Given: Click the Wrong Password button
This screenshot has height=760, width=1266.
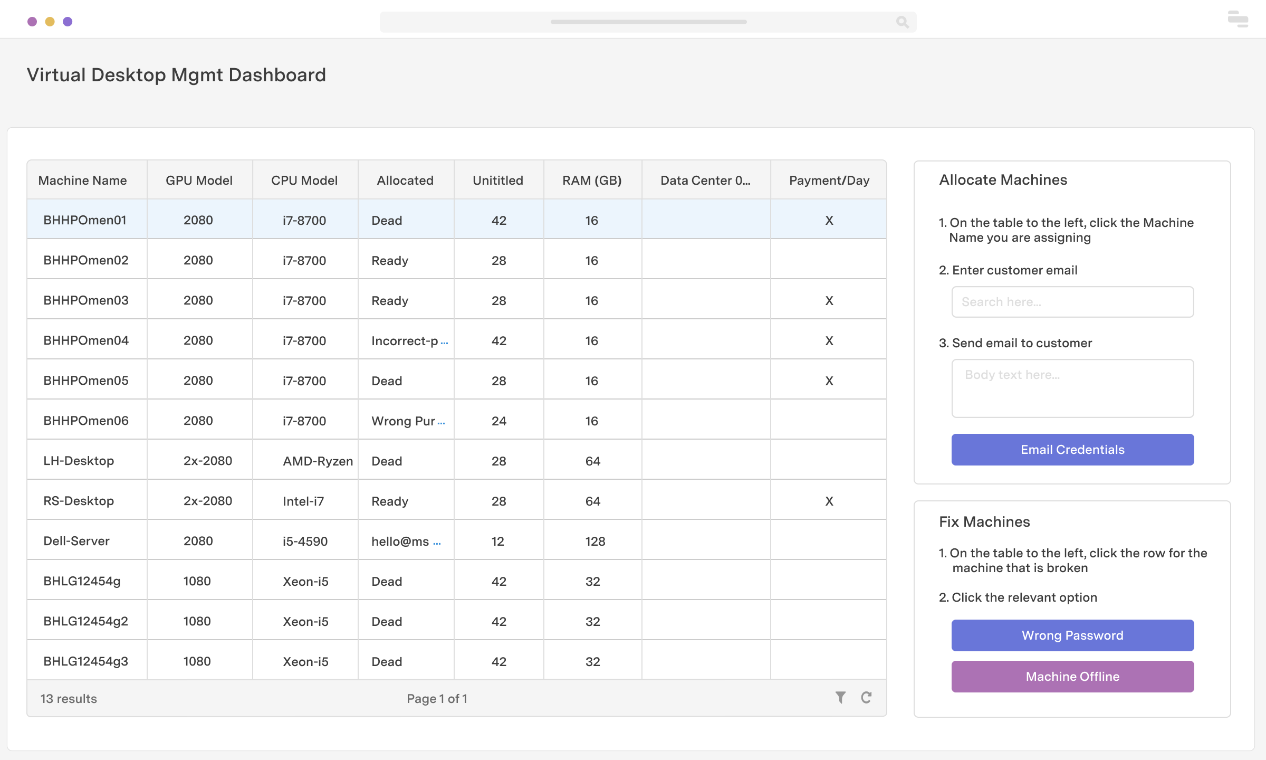Looking at the screenshot, I should [1072, 635].
